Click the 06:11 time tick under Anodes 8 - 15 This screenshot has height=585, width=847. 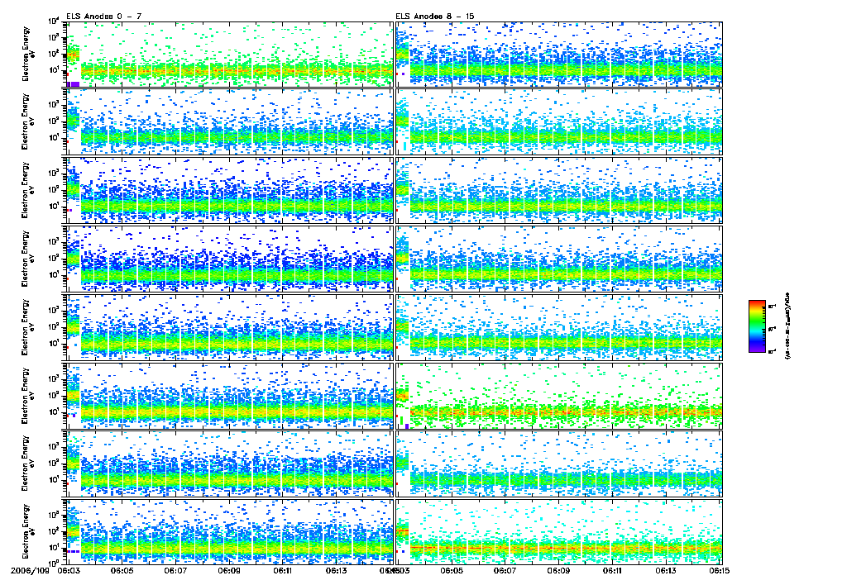(612, 570)
